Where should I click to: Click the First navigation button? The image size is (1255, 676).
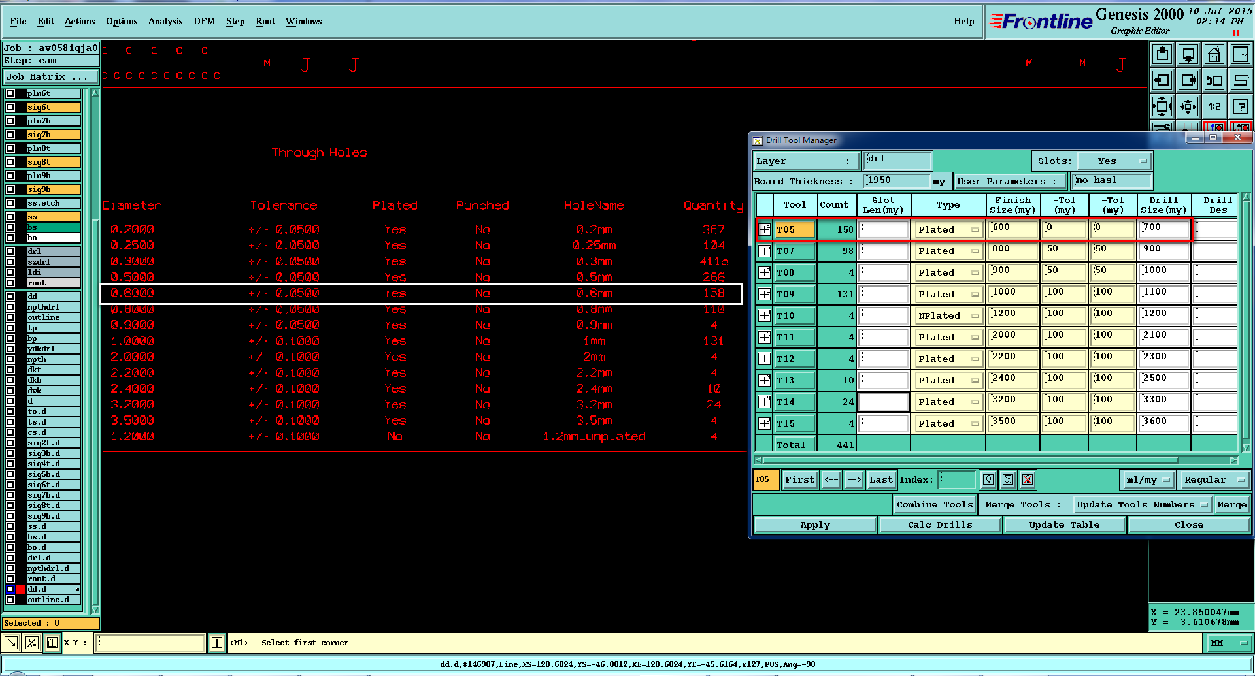(x=800, y=479)
